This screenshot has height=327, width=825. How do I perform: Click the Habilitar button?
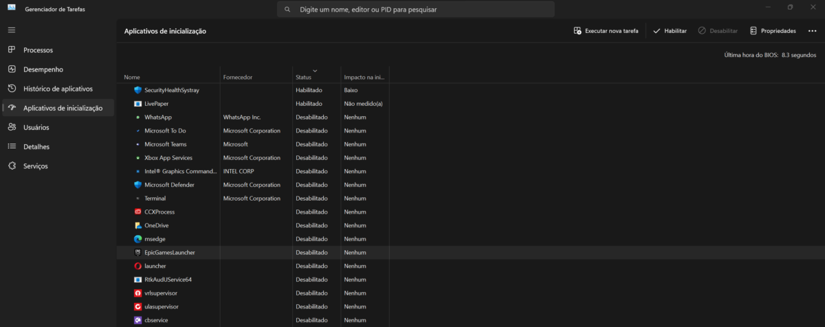click(x=670, y=31)
